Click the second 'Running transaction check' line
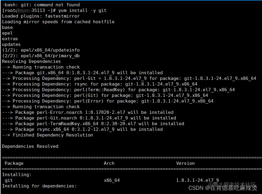The width and height of the screenshot is (262, 194). [41, 107]
